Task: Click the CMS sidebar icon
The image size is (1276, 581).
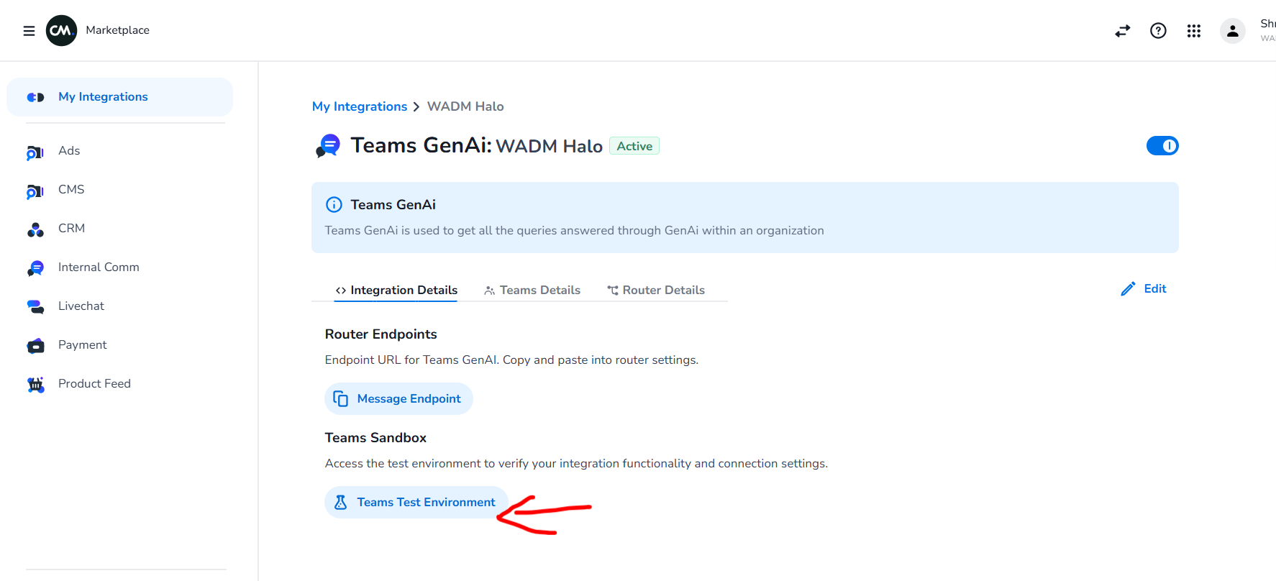Action: pos(35,191)
